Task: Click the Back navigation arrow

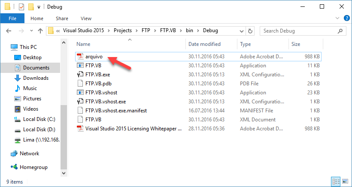Action: click(x=9, y=31)
